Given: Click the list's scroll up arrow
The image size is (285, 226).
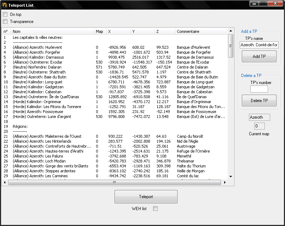Looking at the screenshot, I should (x=231, y=31).
